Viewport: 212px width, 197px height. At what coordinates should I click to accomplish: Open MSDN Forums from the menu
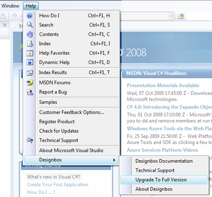click(71, 83)
